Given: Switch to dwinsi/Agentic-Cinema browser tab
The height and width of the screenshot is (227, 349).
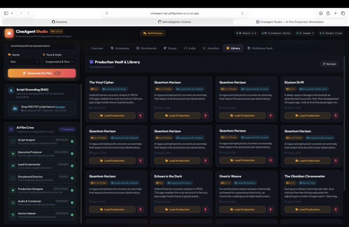Looking at the screenshot, I should coord(174,22).
